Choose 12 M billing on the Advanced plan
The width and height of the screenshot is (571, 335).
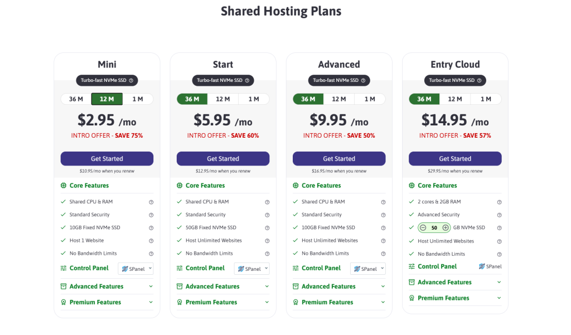[x=339, y=99]
